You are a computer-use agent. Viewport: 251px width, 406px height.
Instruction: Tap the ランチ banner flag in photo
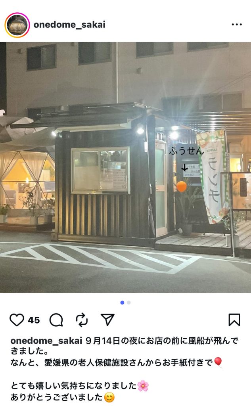click(212, 177)
